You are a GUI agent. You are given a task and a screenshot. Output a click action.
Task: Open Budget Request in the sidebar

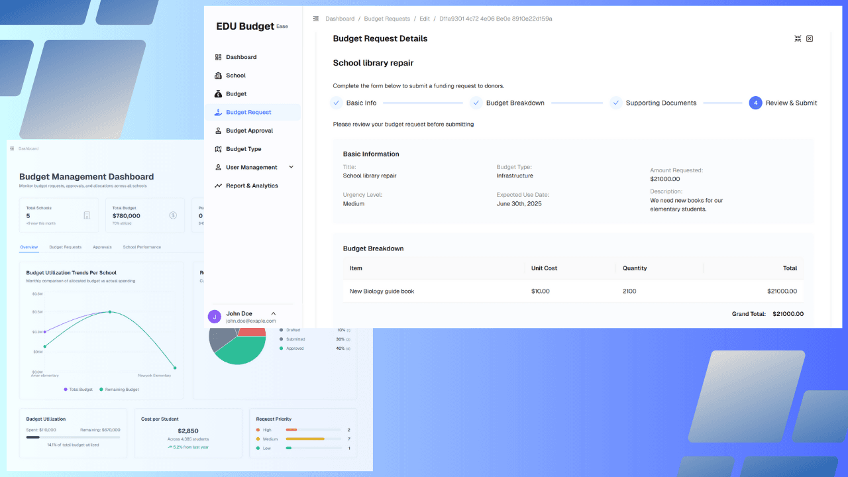tap(248, 112)
